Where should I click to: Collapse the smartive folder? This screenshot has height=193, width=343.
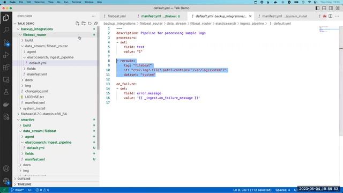coord(27,120)
